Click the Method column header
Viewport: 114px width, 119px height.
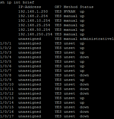click(x=70, y=7)
